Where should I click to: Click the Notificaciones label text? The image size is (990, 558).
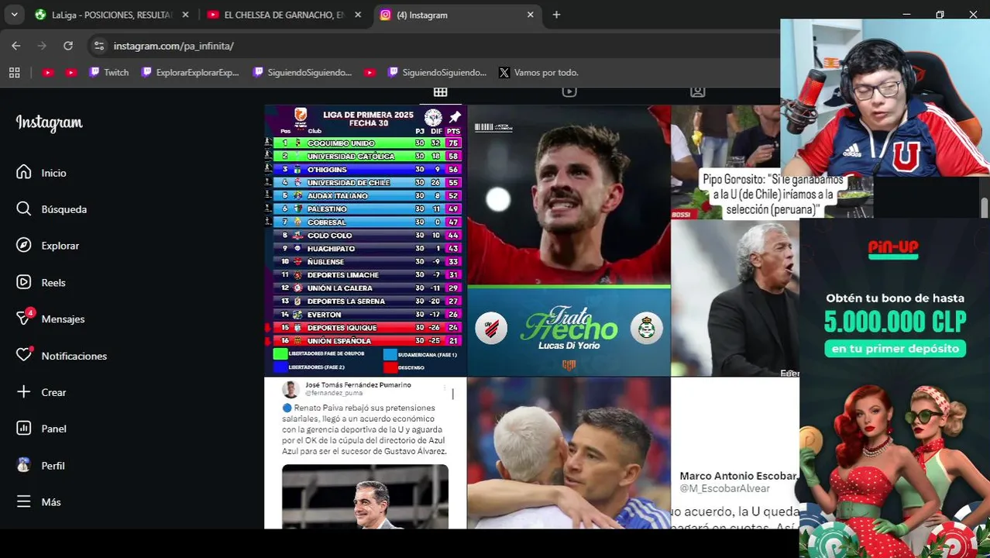pyautogui.click(x=74, y=356)
